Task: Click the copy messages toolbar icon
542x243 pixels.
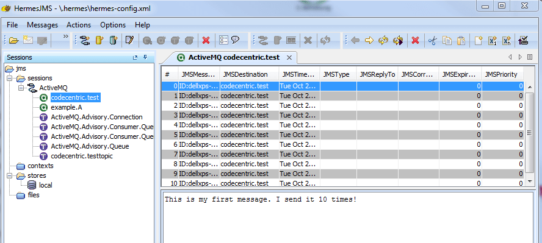Action: point(447,41)
